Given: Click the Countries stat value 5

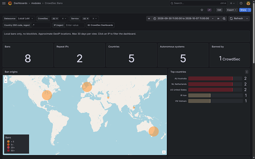Looking at the screenshot, I should pos(132,58).
